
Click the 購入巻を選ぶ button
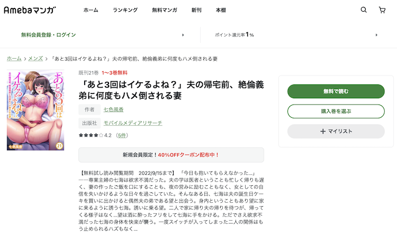[x=336, y=111]
